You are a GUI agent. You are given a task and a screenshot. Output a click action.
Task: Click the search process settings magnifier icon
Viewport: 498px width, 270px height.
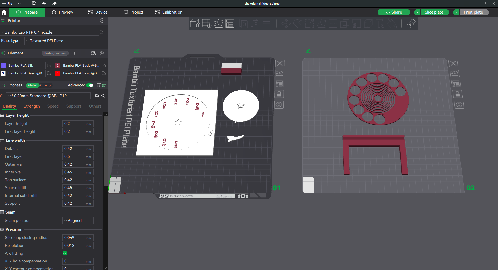[103, 96]
